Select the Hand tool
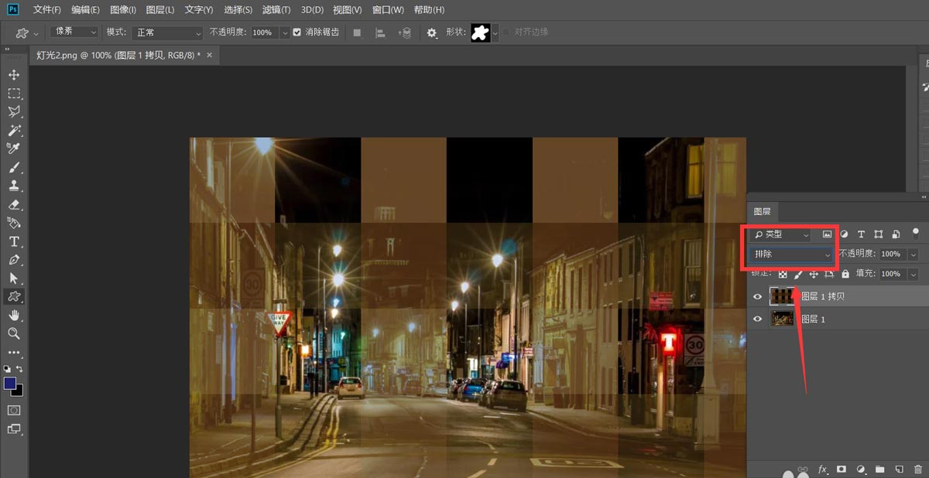929x478 pixels. coord(14,315)
